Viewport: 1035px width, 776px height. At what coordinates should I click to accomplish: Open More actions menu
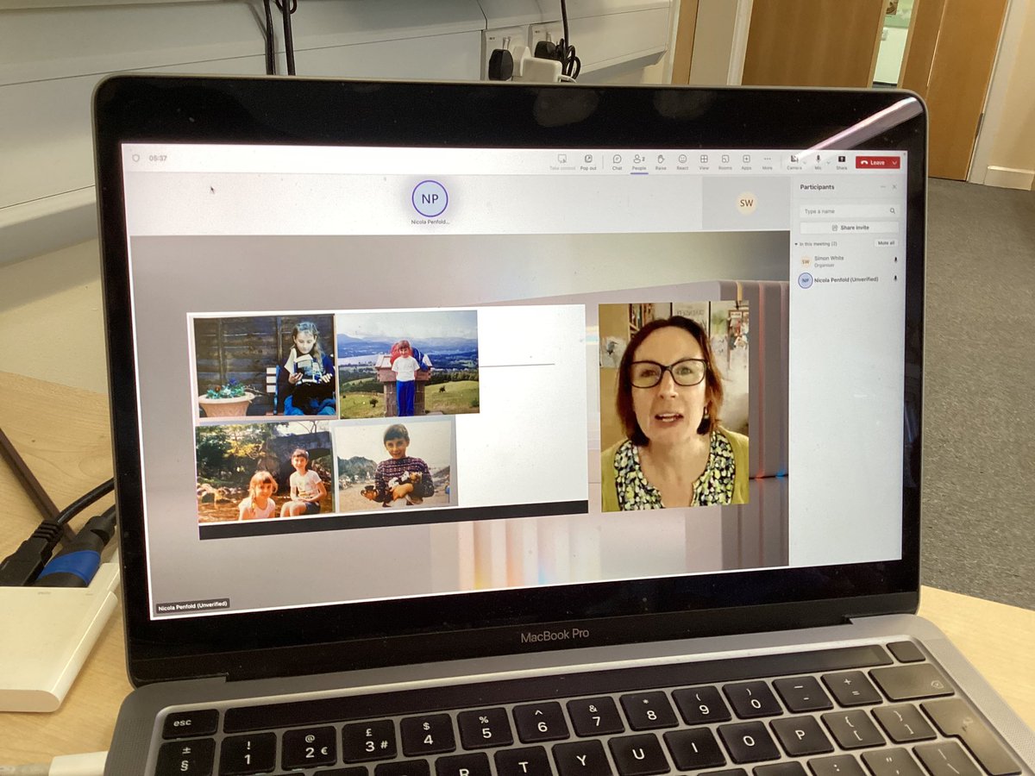pyautogui.click(x=768, y=162)
